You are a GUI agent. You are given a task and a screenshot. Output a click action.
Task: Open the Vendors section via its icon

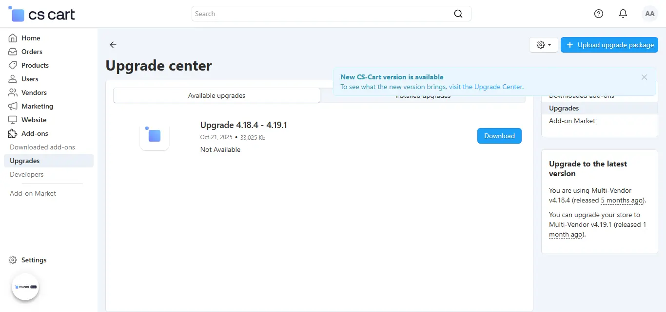click(x=13, y=92)
